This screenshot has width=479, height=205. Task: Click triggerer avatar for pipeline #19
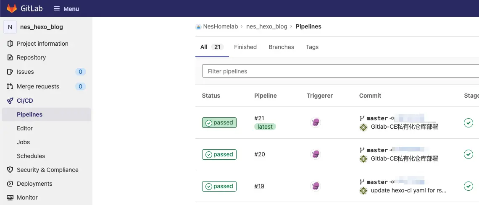point(316,186)
